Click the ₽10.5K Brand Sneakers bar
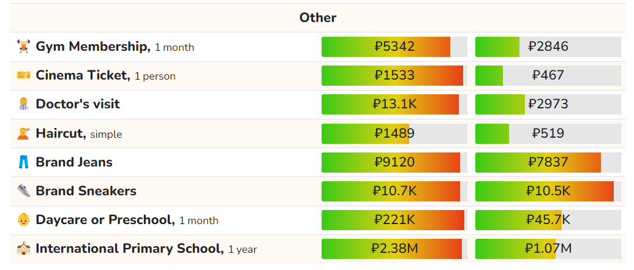Viewport: 634px width, 270px height. [x=548, y=191]
